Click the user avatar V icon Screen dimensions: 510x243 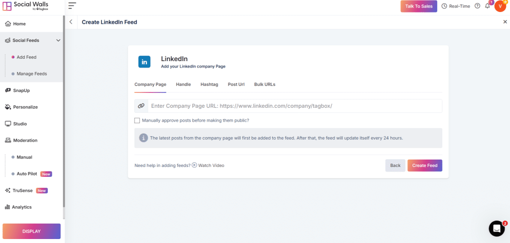point(500,6)
